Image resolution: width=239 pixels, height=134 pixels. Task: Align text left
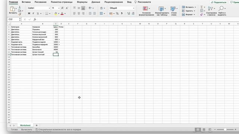pos(74,13)
